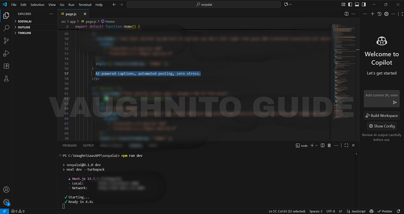Open the Extensions view

(6, 66)
